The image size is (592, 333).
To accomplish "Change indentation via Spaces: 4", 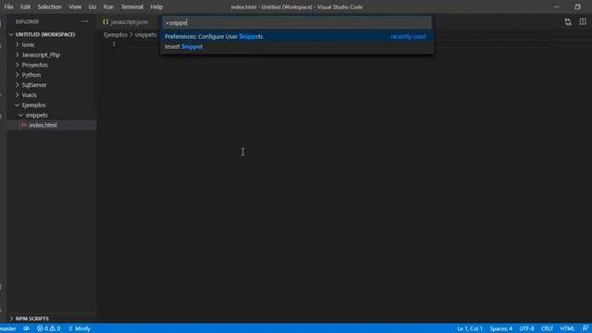I will (x=501, y=328).
